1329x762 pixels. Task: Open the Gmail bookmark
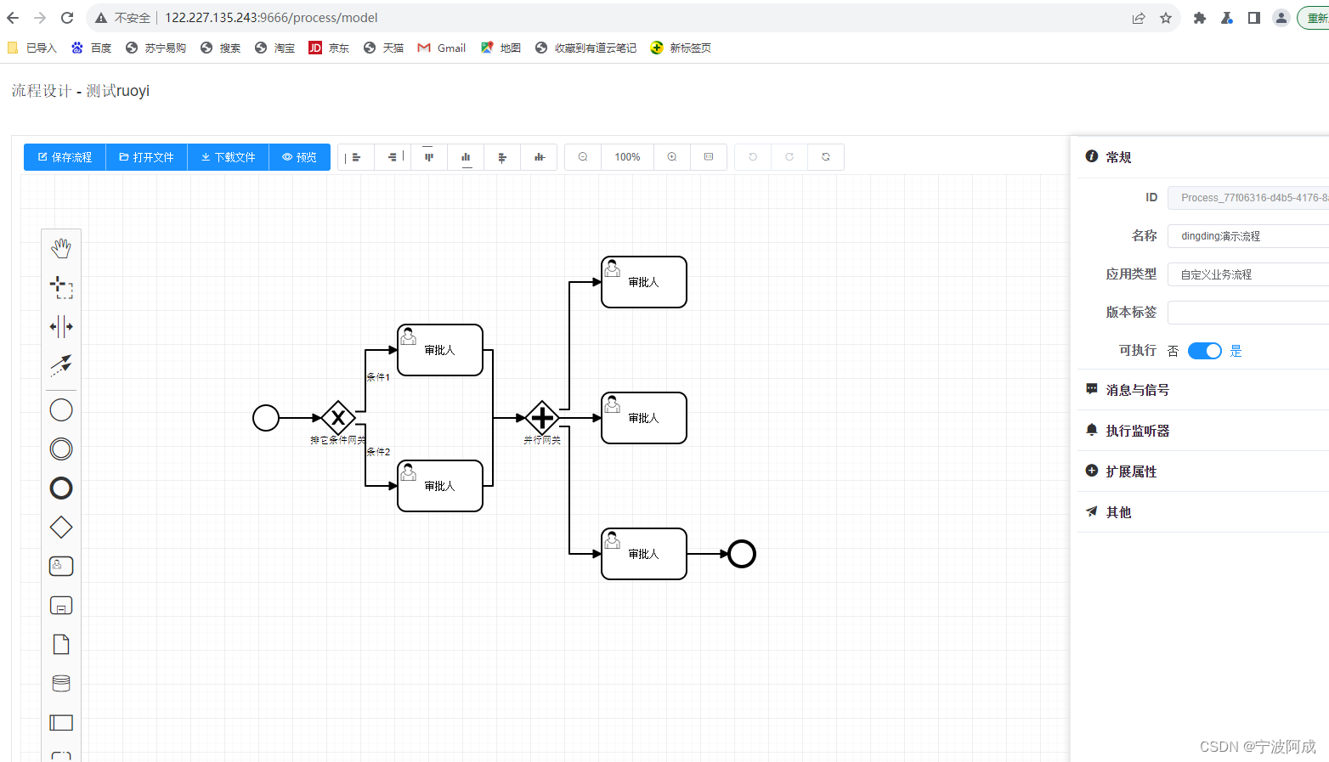click(x=442, y=48)
